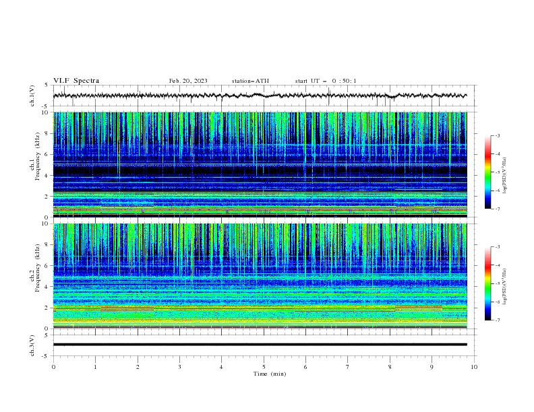534x412 pixels.
Task: Click the "9" time axis tick label
Action: tap(432, 367)
